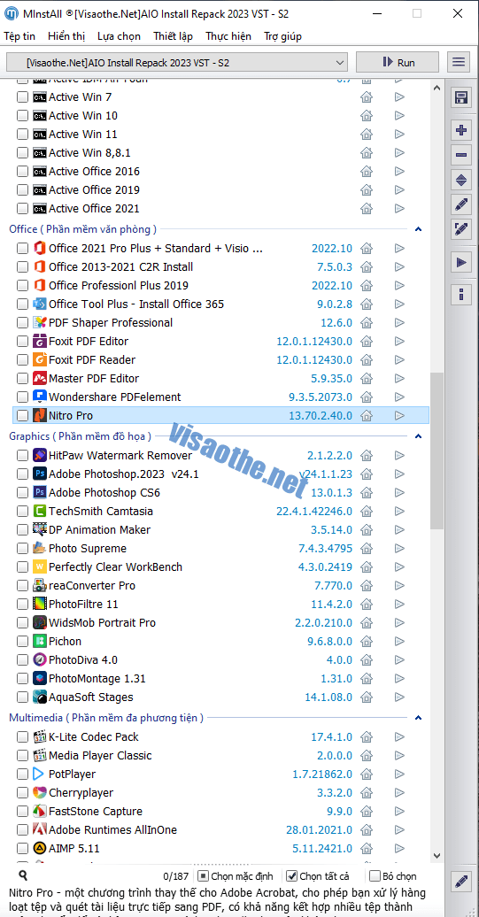Toggle the 'Chọn tất cả' checkbox
Image resolution: width=479 pixels, height=917 pixels.
point(292,876)
